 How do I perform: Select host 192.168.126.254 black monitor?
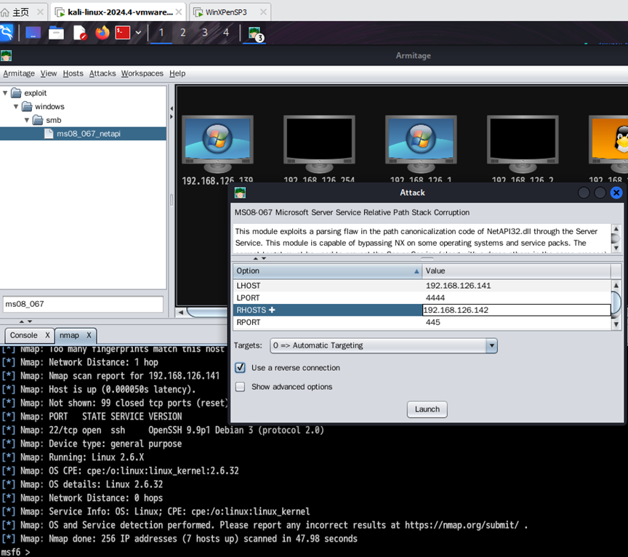click(x=319, y=144)
